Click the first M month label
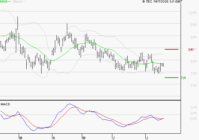The width and height of the screenshot is (199, 140). (21, 138)
